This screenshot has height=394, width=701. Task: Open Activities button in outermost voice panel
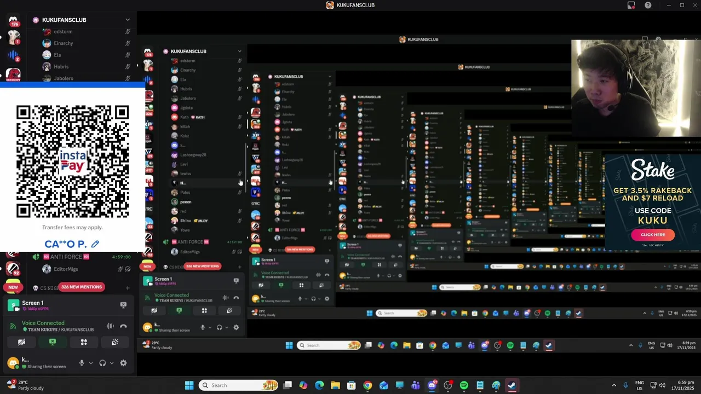click(84, 342)
